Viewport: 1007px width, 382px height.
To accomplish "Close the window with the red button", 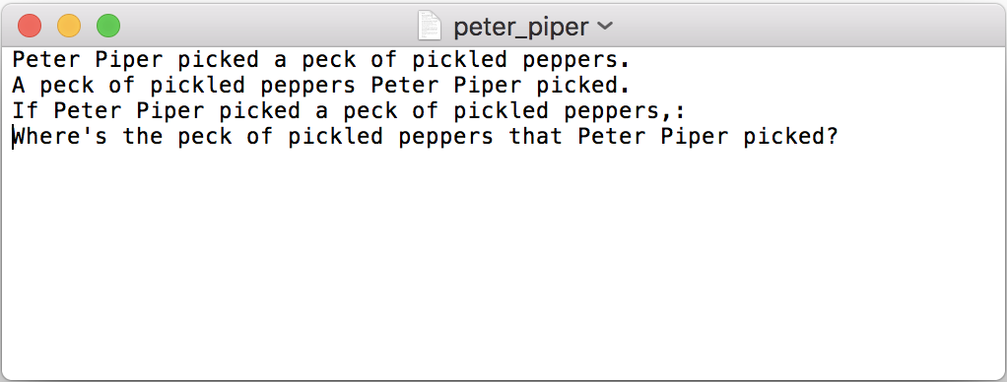I will [30, 27].
